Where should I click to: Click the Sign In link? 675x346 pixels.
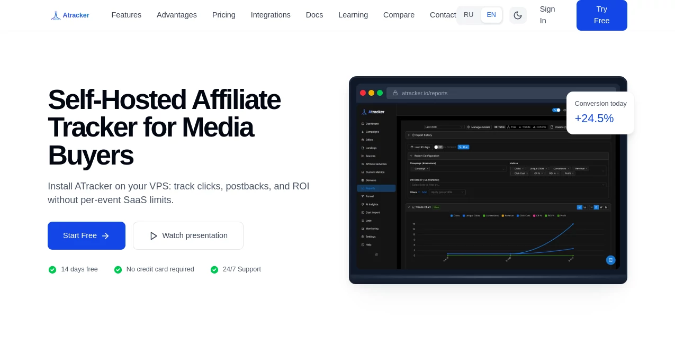(x=547, y=15)
